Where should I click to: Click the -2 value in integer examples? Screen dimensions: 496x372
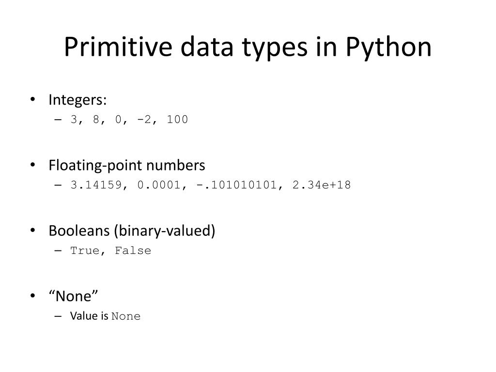[x=144, y=119]
